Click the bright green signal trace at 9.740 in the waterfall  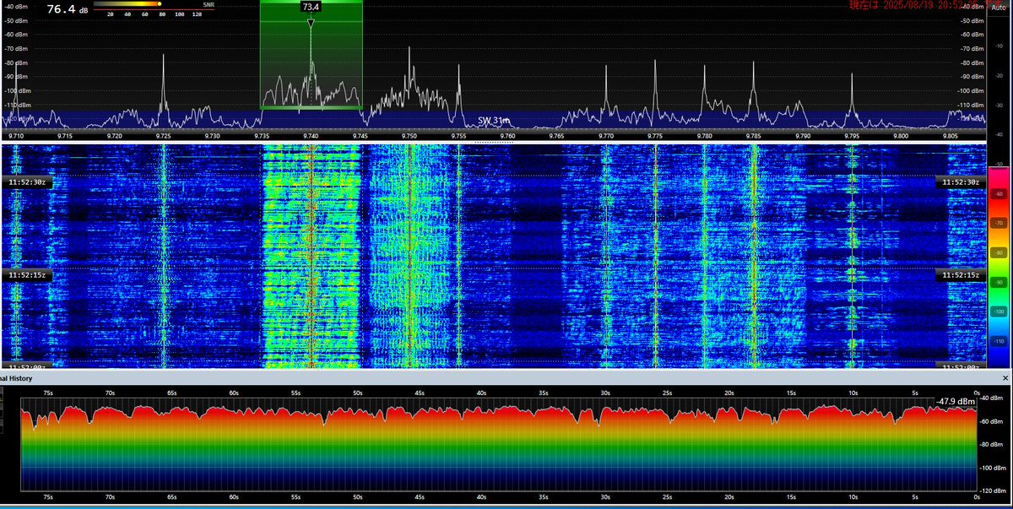[311, 253]
